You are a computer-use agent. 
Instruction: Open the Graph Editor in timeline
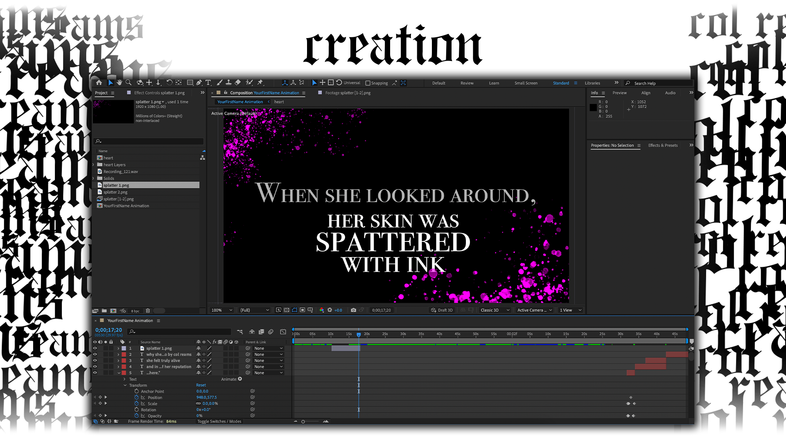(283, 332)
